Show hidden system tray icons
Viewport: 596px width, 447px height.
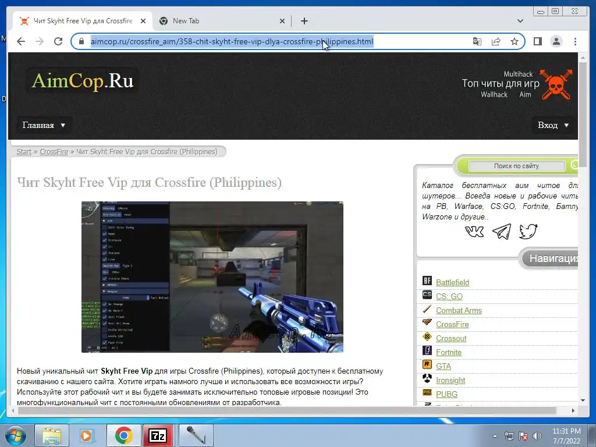point(495,437)
